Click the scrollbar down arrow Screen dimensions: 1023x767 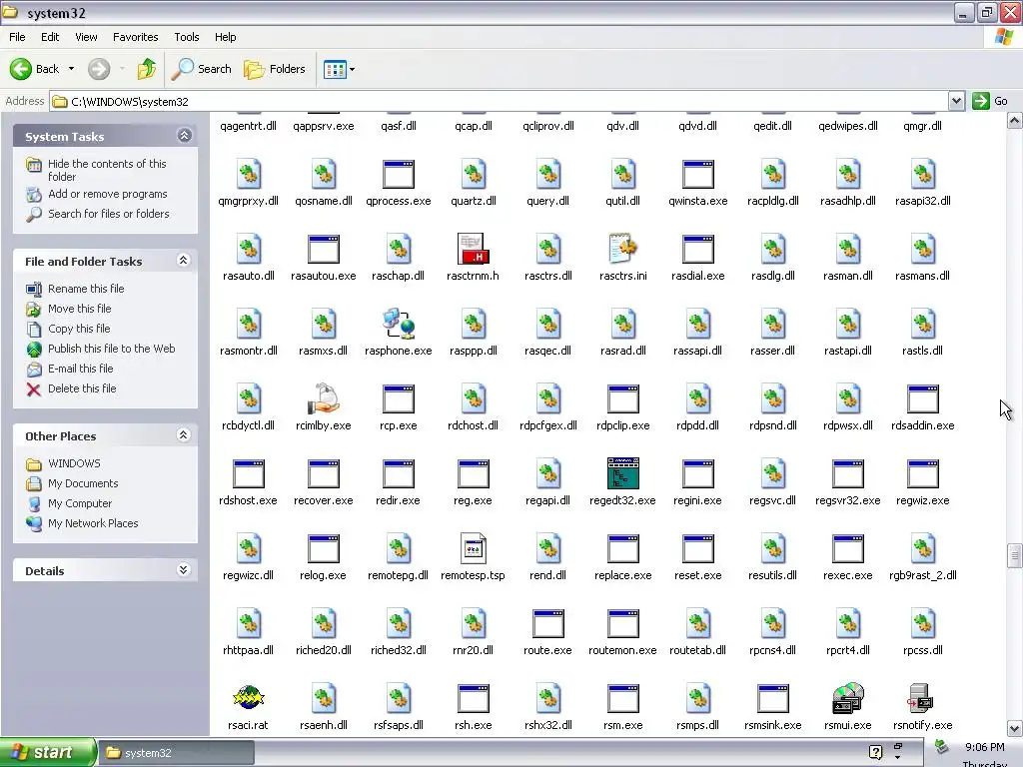(x=1014, y=728)
